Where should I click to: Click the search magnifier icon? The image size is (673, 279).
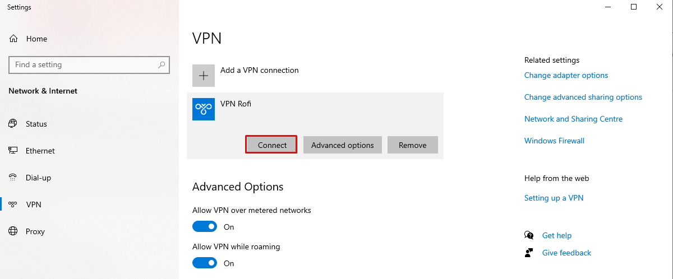click(162, 65)
